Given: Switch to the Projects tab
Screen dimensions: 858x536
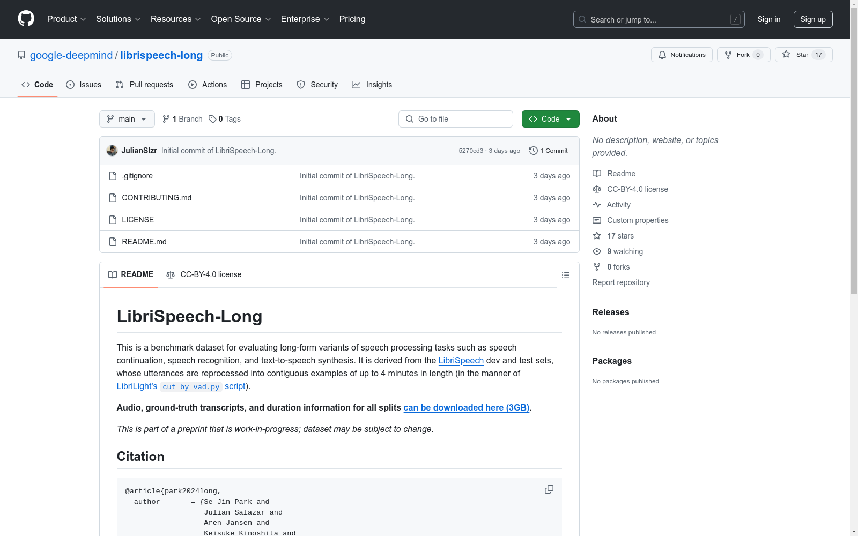Looking at the screenshot, I should point(262,85).
